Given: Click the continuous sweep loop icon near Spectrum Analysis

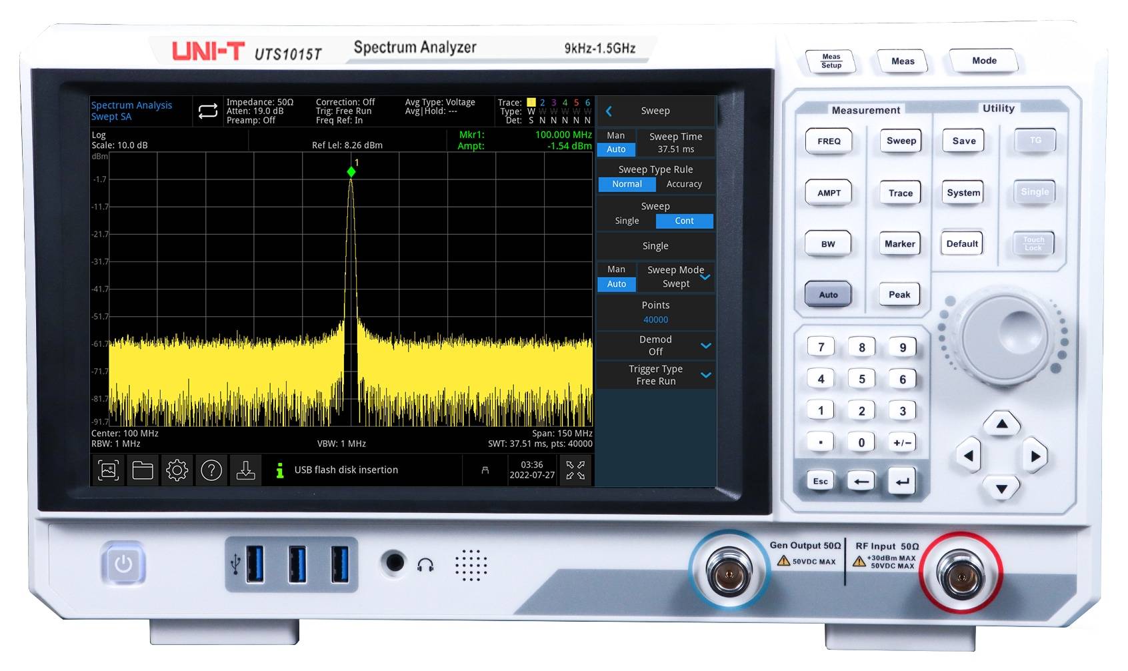Looking at the screenshot, I should pyautogui.click(x=207, y=111).
